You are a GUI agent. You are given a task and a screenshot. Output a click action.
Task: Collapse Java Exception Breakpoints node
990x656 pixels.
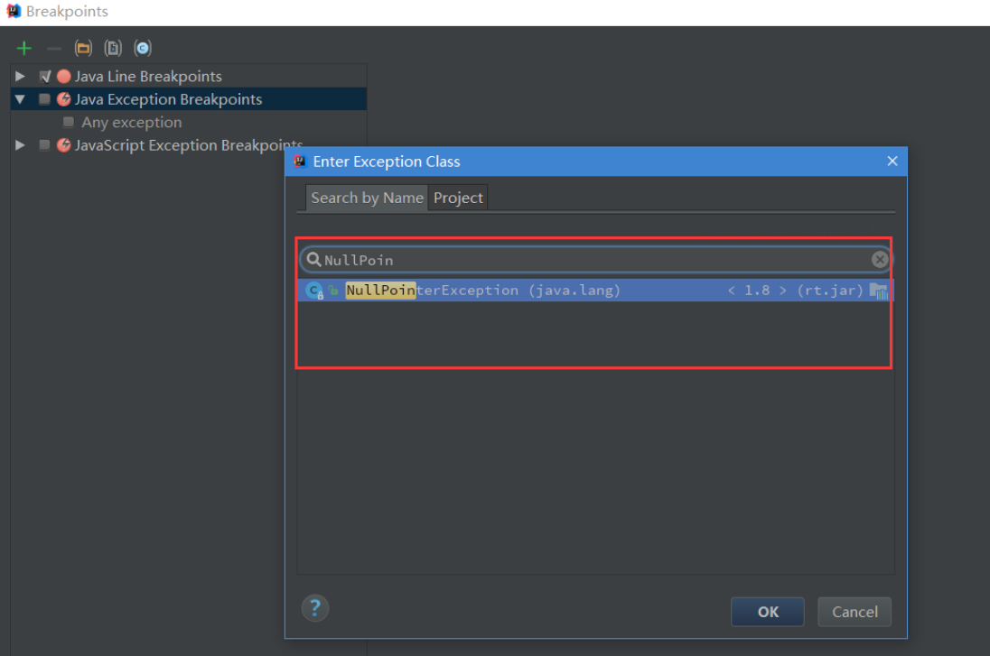pyautogui.click(x=20, y=99)
